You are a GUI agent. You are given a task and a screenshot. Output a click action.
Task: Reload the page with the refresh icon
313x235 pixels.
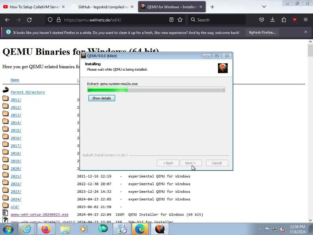(x=29, y=20)
